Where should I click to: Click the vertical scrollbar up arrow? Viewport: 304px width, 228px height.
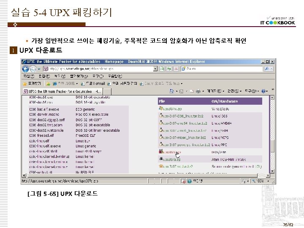click(x=272, y=98)
